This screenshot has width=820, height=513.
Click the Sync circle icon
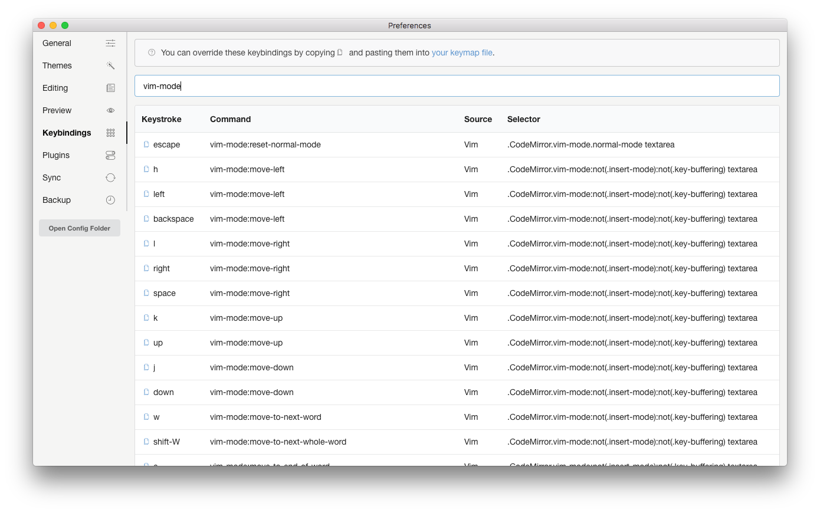110,177
